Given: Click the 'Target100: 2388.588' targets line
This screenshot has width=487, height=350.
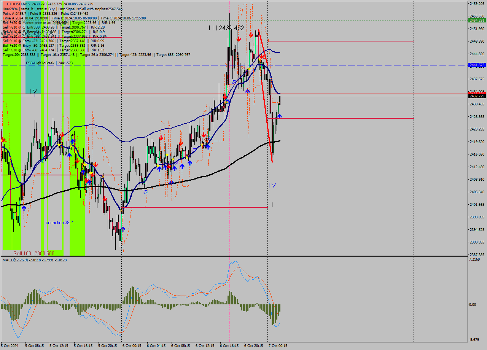Looking at the screenshot, I should point(96,54).
